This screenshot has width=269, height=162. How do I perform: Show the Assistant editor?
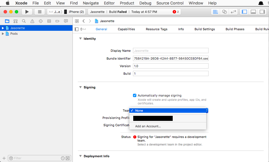[x=224, y=12]
